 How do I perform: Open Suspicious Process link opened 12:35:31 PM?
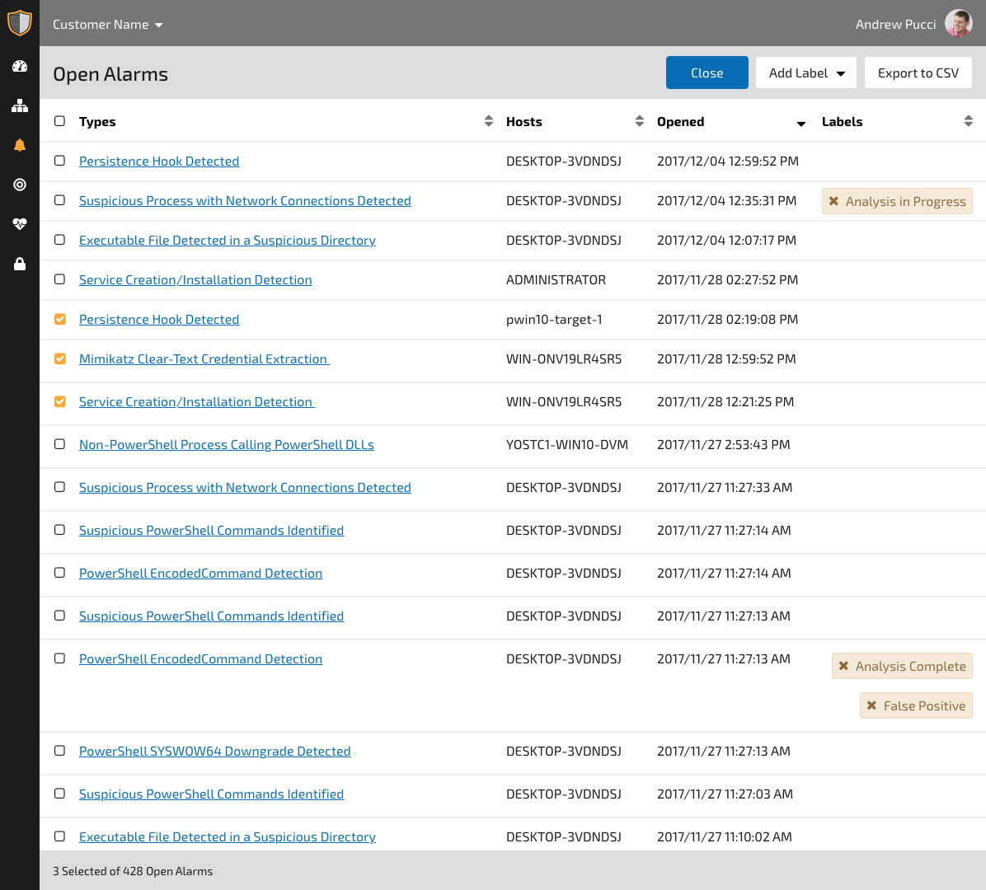[x=245, y=200]
